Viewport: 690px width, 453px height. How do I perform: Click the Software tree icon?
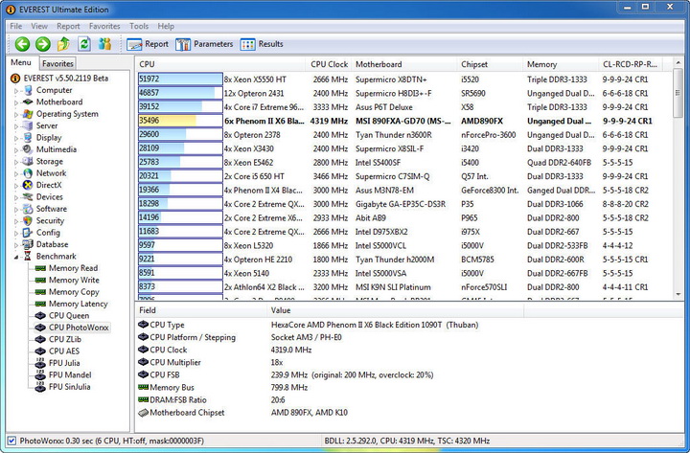click(28, 209)
